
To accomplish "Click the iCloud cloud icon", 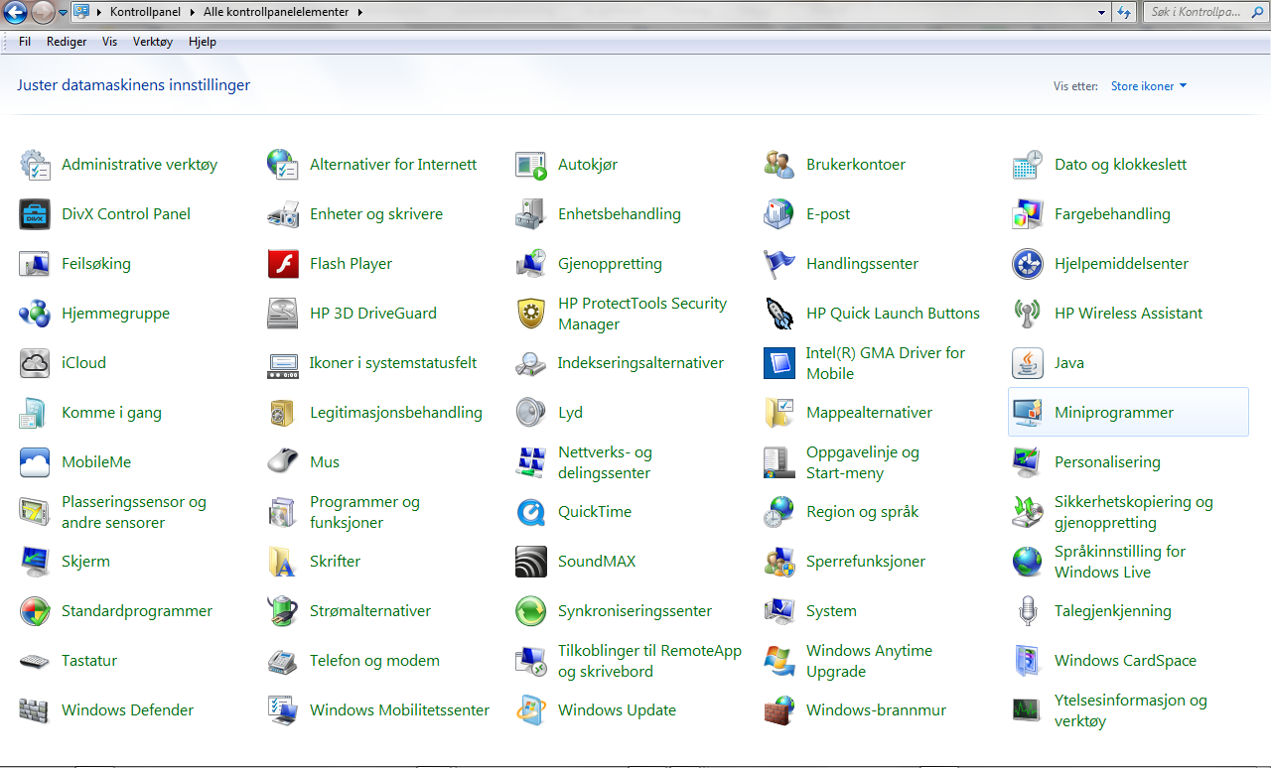I will coord(35,363).
